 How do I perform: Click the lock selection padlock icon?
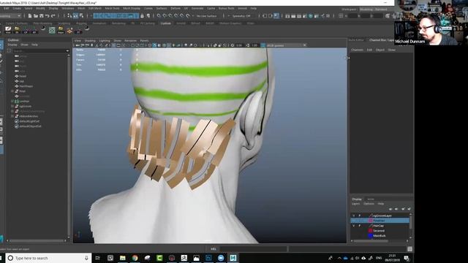142,16
